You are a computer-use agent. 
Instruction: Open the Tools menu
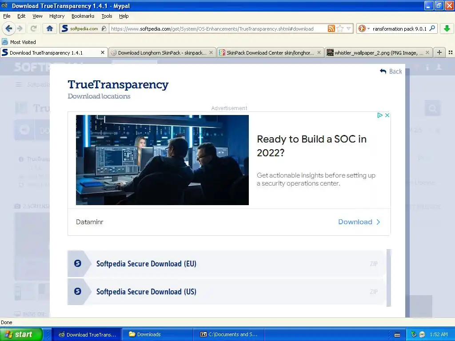click(x=107, y=16)
